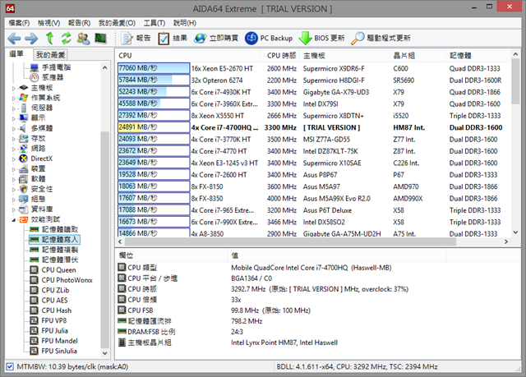Viewport: 526px width, 377px height.
Task: Sort by the CPU 時脈 column header
Action: pos(280,55)
